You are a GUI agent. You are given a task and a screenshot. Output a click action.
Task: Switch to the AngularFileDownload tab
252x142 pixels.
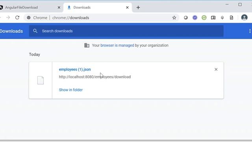click(30, 7)
